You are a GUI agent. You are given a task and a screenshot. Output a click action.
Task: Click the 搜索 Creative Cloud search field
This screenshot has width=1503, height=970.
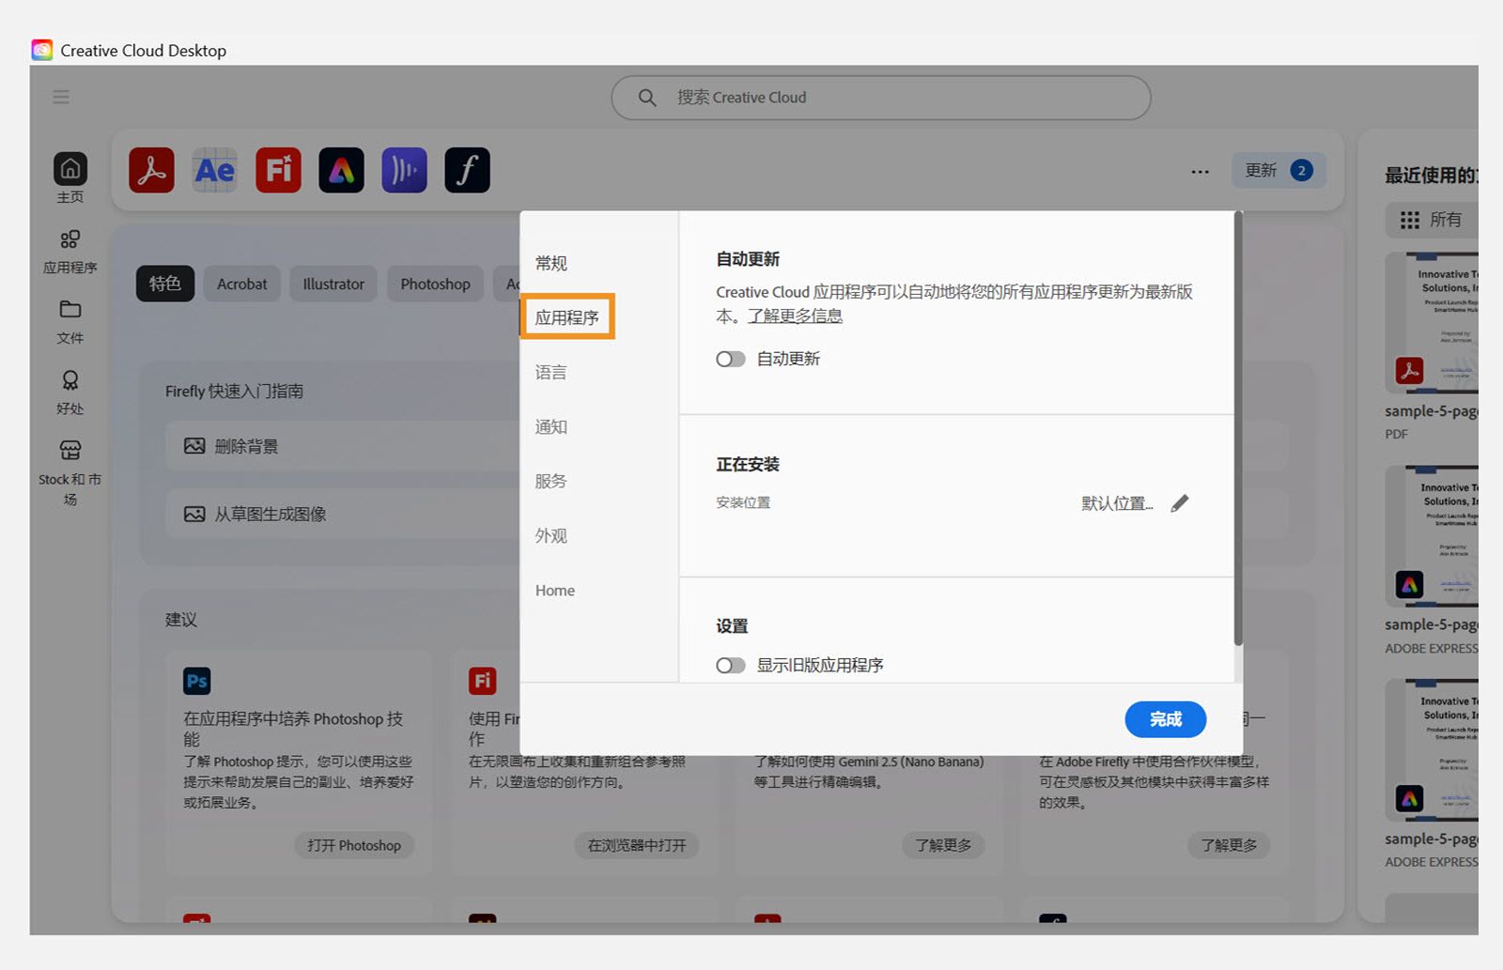point(881,97)
